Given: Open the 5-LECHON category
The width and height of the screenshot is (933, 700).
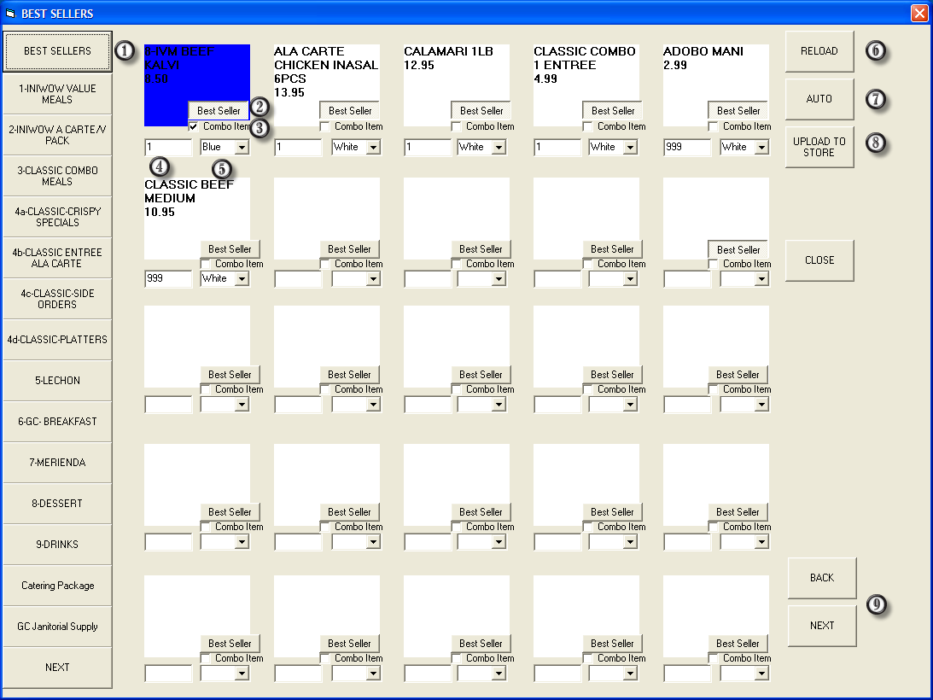Looking at the screenshot, I should click(57, 381).
